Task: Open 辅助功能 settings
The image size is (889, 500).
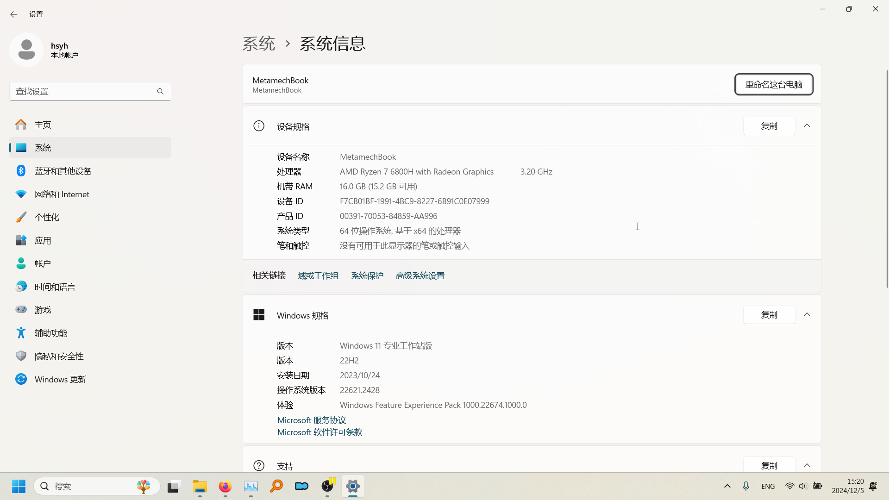Action: click(90, 333)
